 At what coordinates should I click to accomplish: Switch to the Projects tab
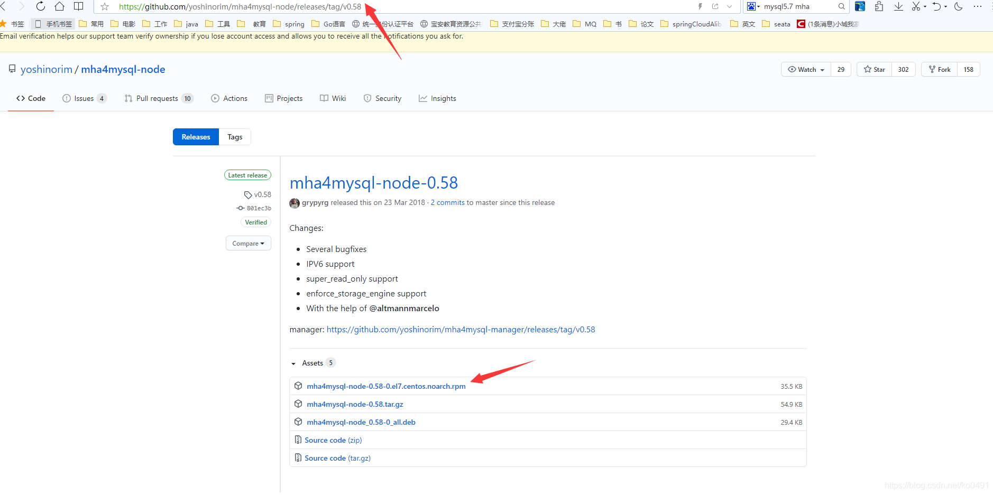click(x=284, y=98)
